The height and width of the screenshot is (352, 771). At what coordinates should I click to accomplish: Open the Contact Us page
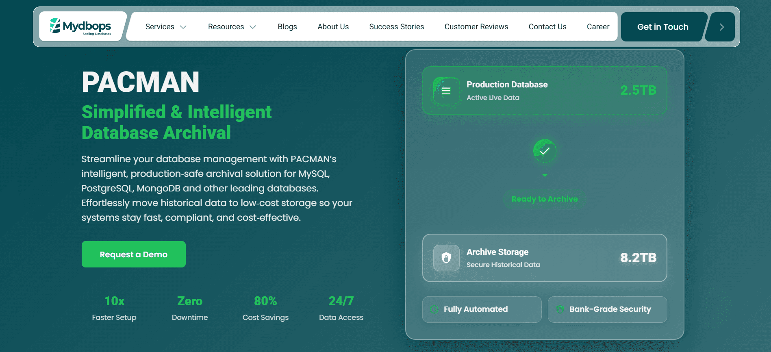547,27
